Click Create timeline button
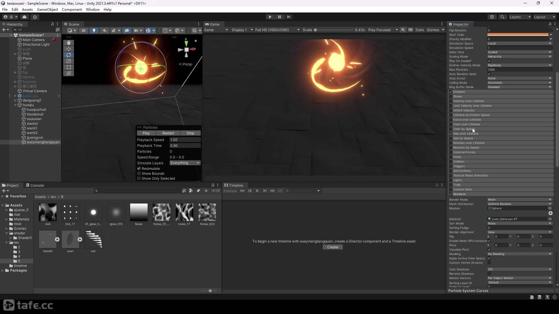The width and height of the screenshot is (559, 314). (333, 247)
